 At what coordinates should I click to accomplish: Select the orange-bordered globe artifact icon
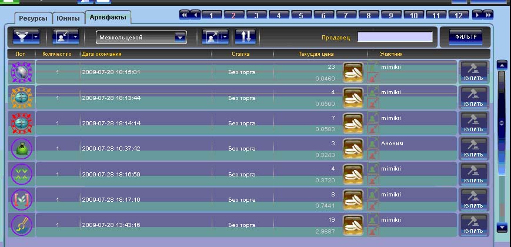click(21, 97)
